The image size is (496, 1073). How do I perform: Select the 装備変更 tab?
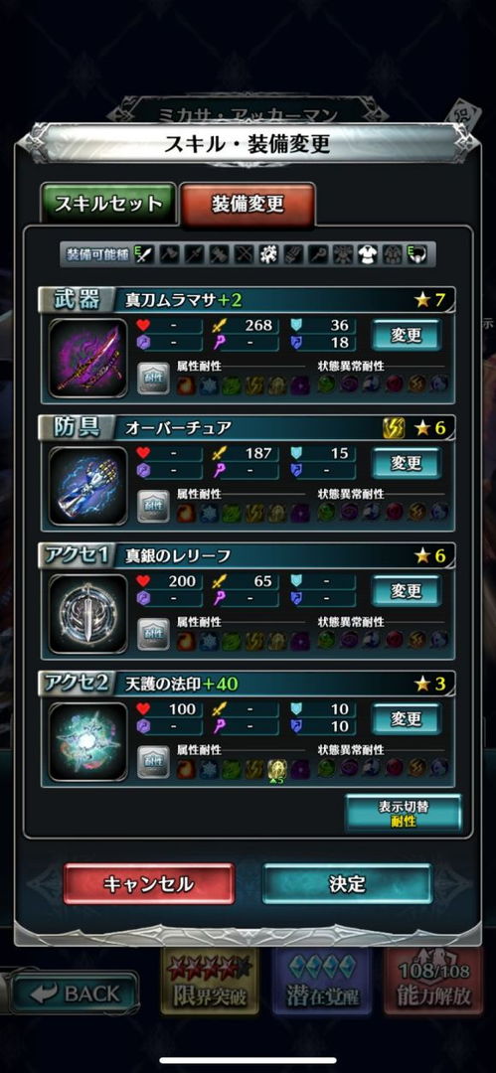(x=248, y=204)
